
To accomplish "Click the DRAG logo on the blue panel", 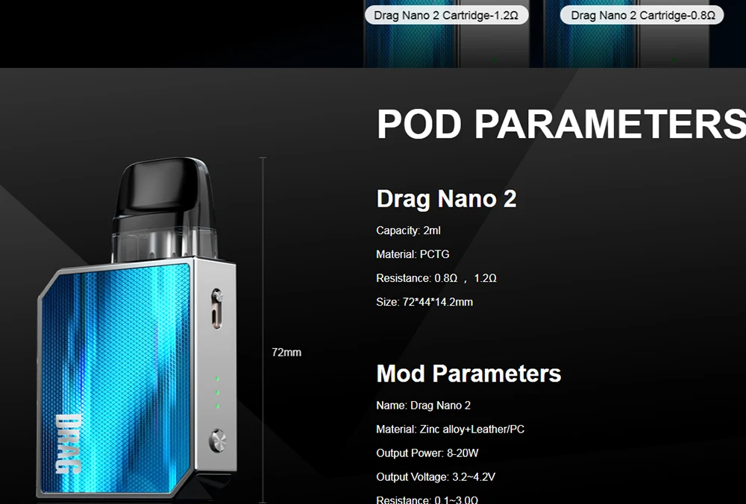I will [69, 444].
